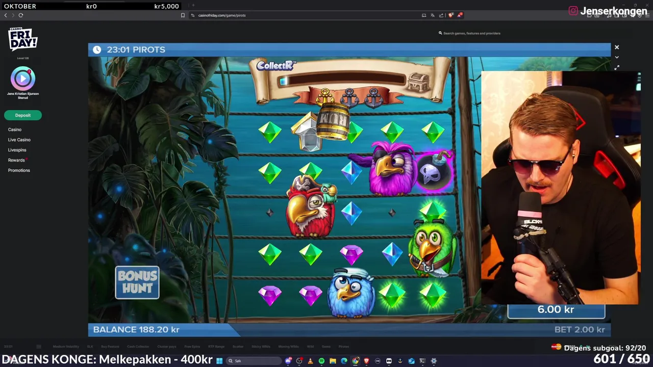Open the Windows Start menu
Viewport: 653px width, 367px height.
(219, 361)
